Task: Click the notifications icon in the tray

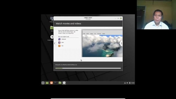Action: 130,83
